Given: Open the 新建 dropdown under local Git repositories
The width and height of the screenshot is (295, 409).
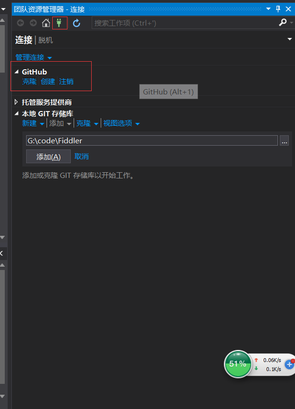Looking at the screenshot, I should [33, 123].
